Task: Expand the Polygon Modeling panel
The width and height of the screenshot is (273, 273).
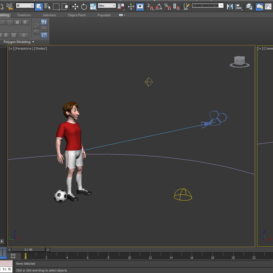Action: point(19,42)
